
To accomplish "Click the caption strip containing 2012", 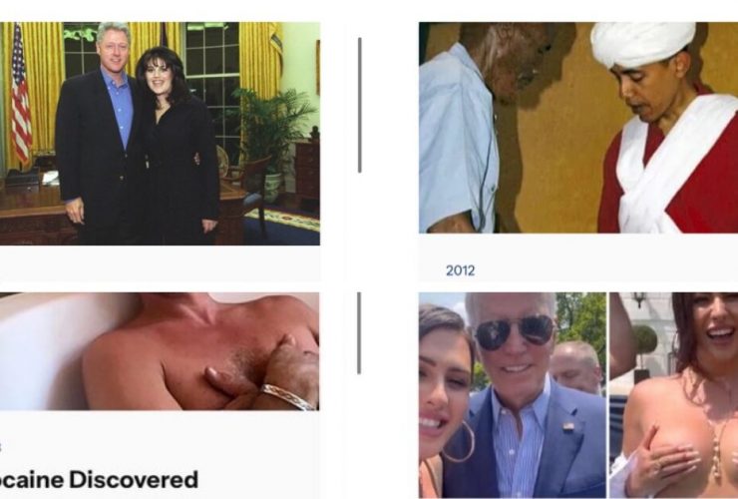I will click(578, 257).
